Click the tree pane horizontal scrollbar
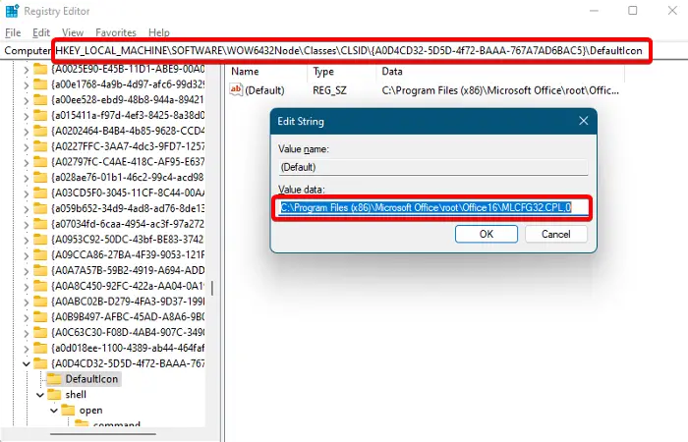Image resolution: width=688 pixels, height=442 pixels. [103, 434]
